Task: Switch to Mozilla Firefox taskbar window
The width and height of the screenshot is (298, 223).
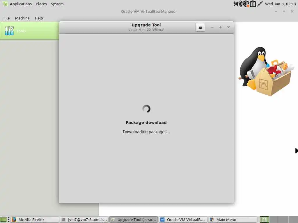Action: pos(35,220)
